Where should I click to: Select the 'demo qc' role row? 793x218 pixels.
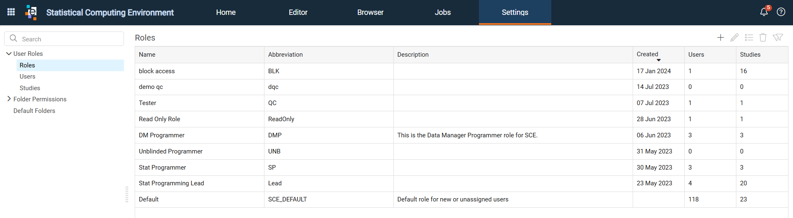tap(462, 87)
